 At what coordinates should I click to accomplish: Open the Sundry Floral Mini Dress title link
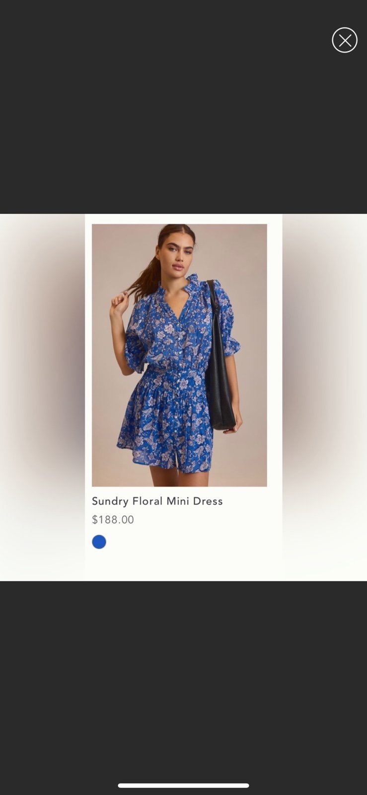coord(157,501)
